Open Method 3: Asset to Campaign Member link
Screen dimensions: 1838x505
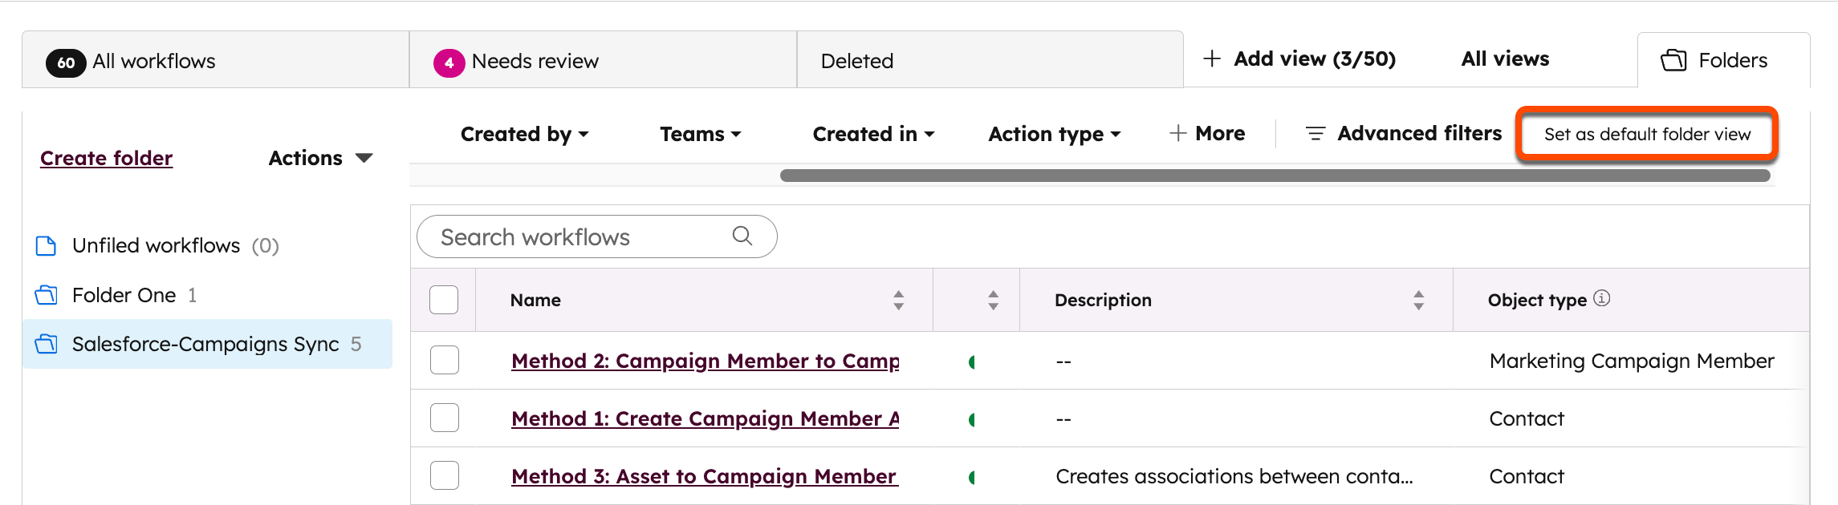pyautogui.click(x=705, y=476)
